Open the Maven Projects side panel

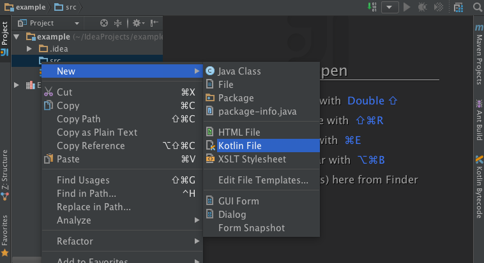pyautogui.click(x=478, y=55)
